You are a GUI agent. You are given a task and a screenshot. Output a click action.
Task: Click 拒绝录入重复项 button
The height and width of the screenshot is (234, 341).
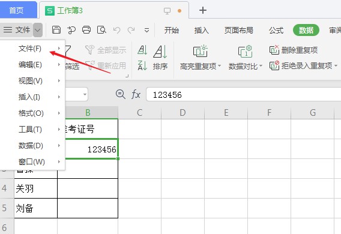tap(301, 65)
